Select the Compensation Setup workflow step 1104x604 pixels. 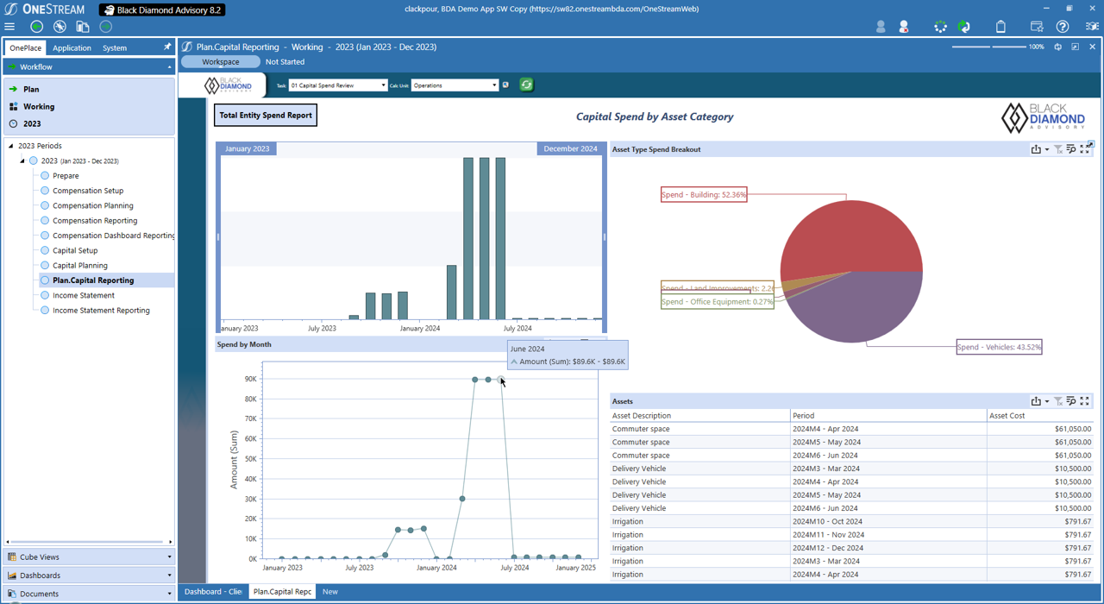coord(88,191)
